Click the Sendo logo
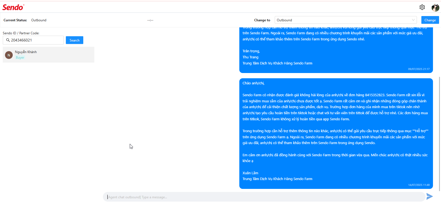Viewport: 441px width, 203px height. [x=13, y=7]
